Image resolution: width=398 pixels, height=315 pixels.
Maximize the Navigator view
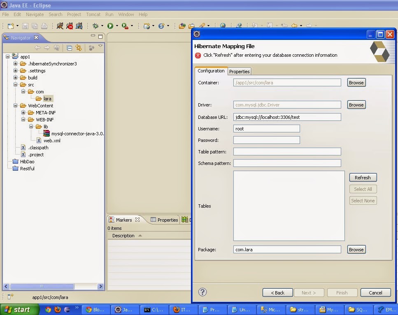tap(100, 37)
